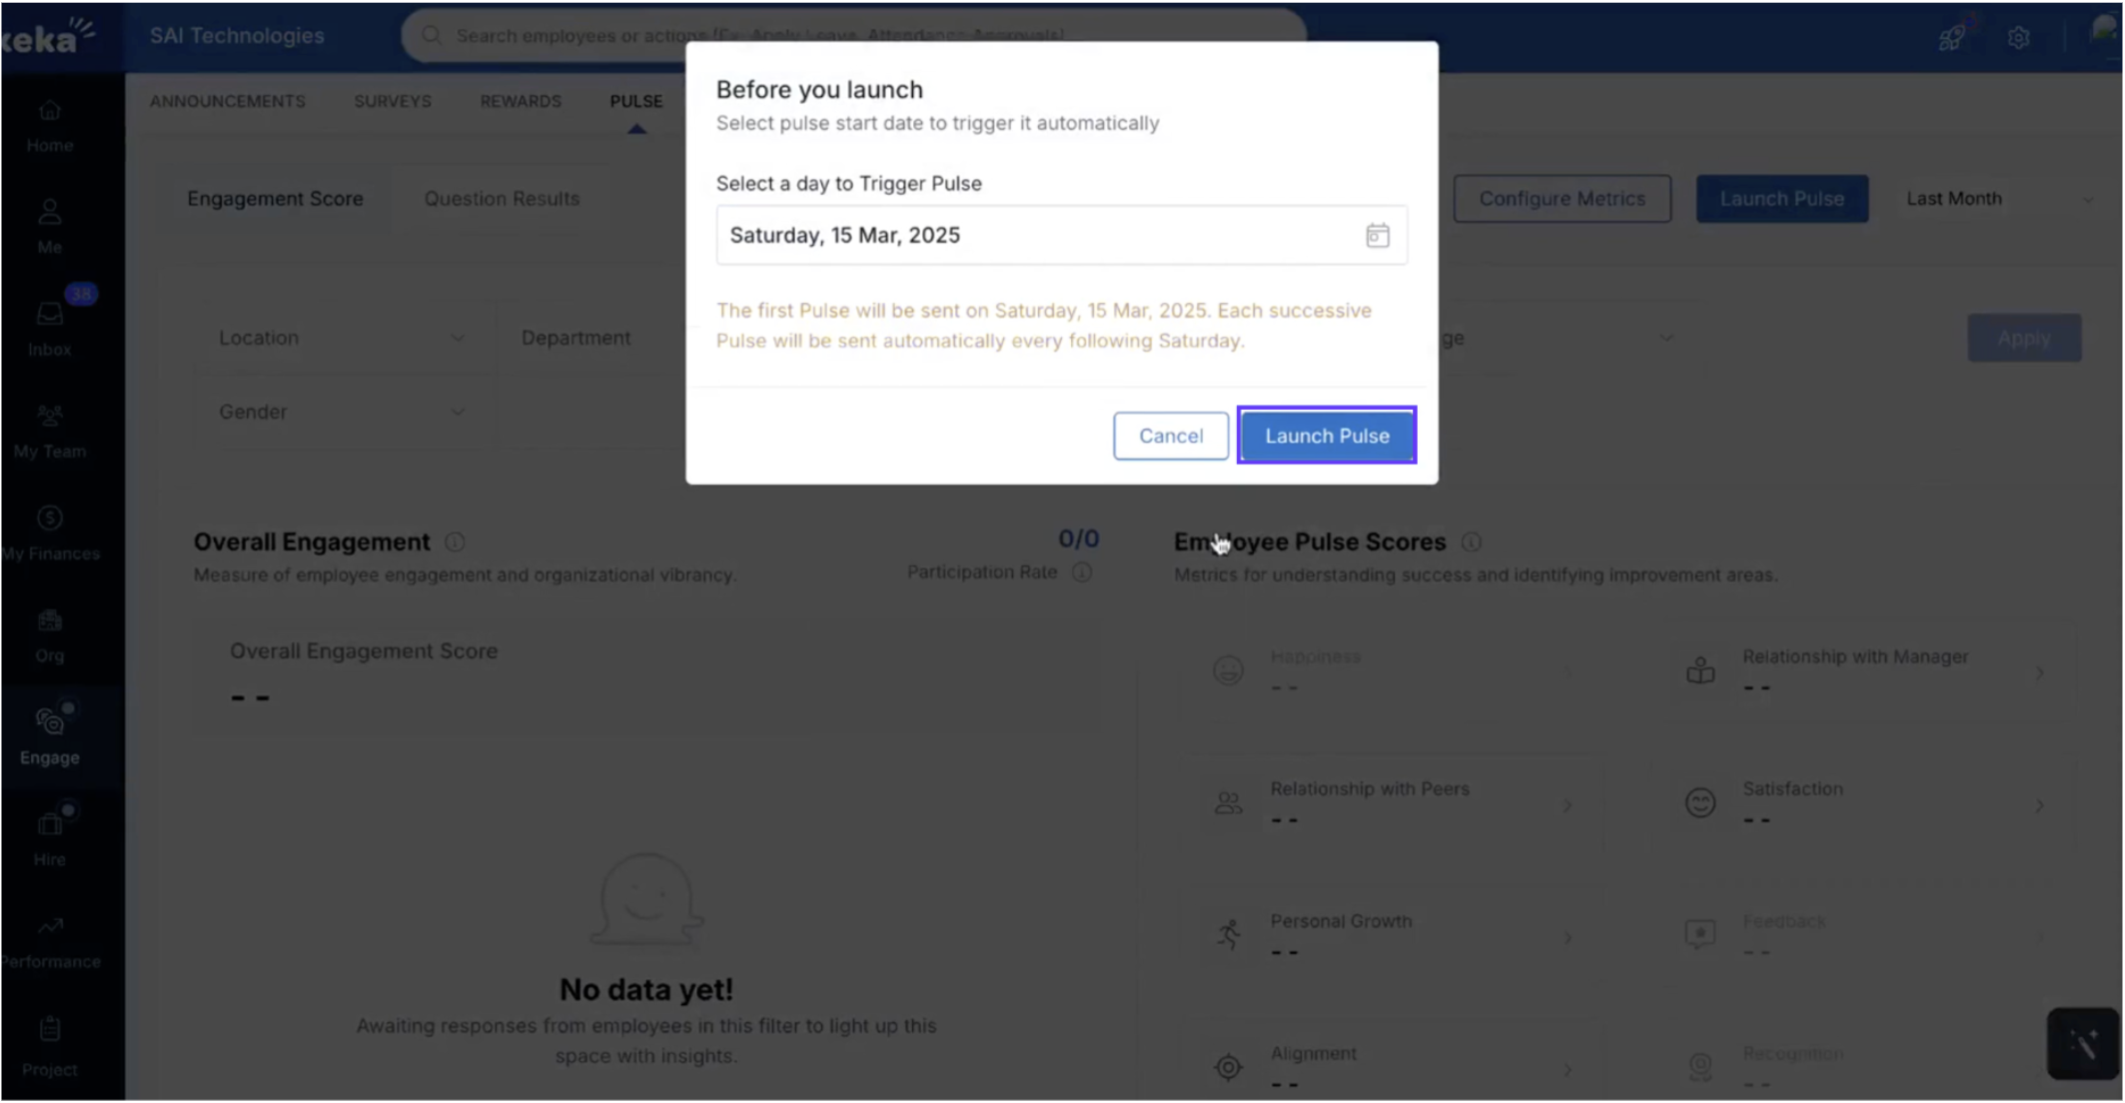
Task: Expand Relationship with Peers score chevron
Action: pyautogui.click(x=1567, y=804)
